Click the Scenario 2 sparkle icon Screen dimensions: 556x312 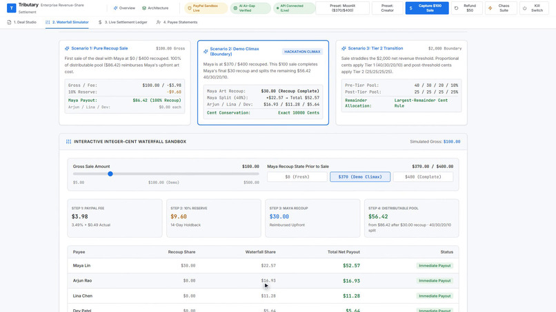(x=206, y=52)
